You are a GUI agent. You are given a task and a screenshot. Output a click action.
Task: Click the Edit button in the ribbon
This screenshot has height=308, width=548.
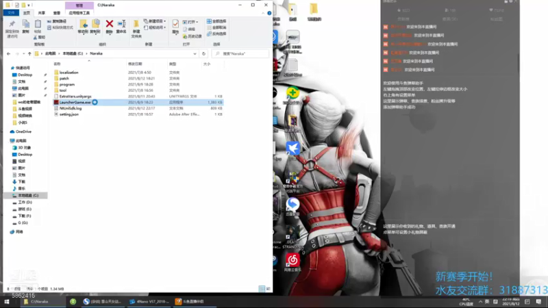coord(189,29)
